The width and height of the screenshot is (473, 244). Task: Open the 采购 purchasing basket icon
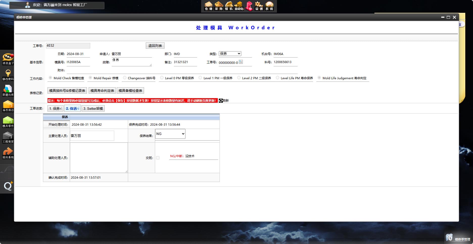click(219, 6)
